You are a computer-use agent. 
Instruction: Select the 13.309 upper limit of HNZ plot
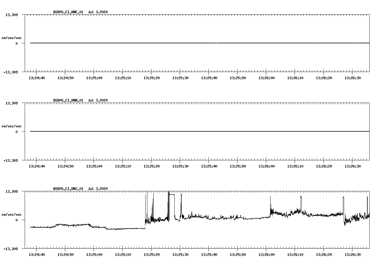(x=11, y=191)
